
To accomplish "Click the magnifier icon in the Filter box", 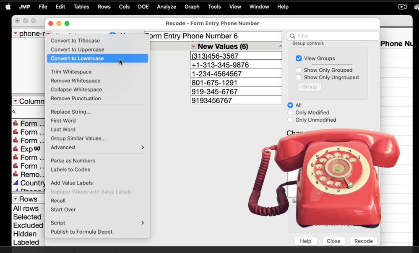I will (293, 36).
